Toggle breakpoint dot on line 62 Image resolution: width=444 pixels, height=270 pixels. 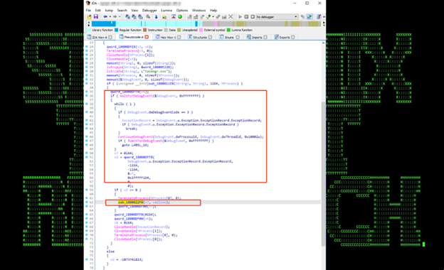(87, 202)
